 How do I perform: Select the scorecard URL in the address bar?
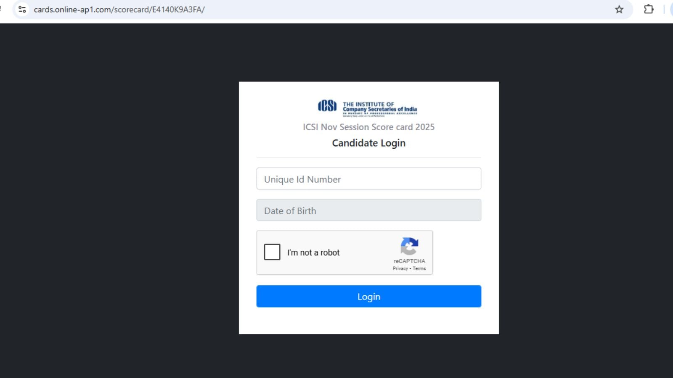pos(119,9)
